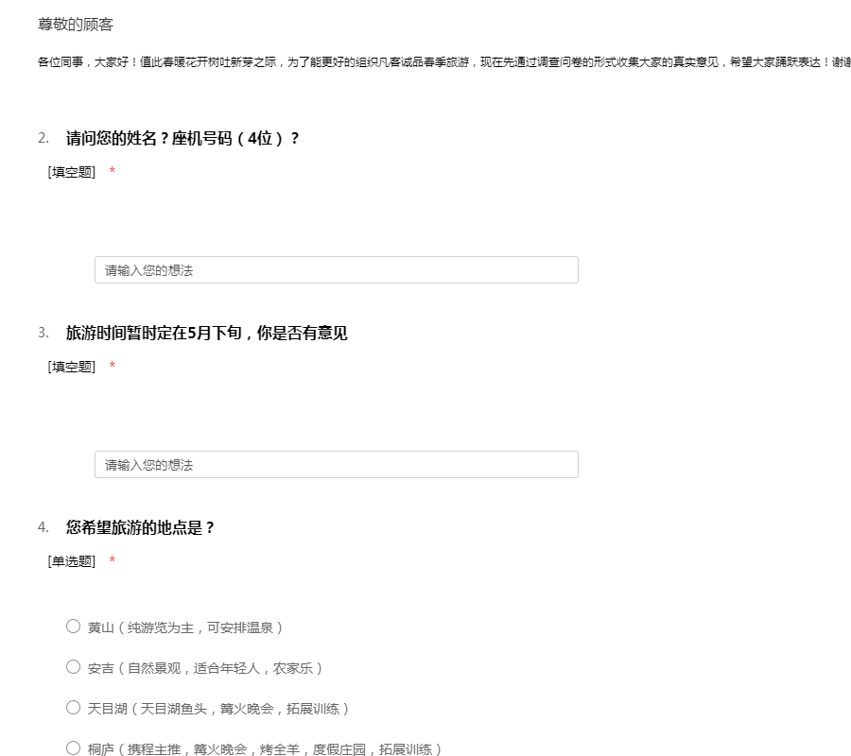
Task: Click the 安吉（自然景观，适合年轻人，农家乐）option text
Action: 206,668
